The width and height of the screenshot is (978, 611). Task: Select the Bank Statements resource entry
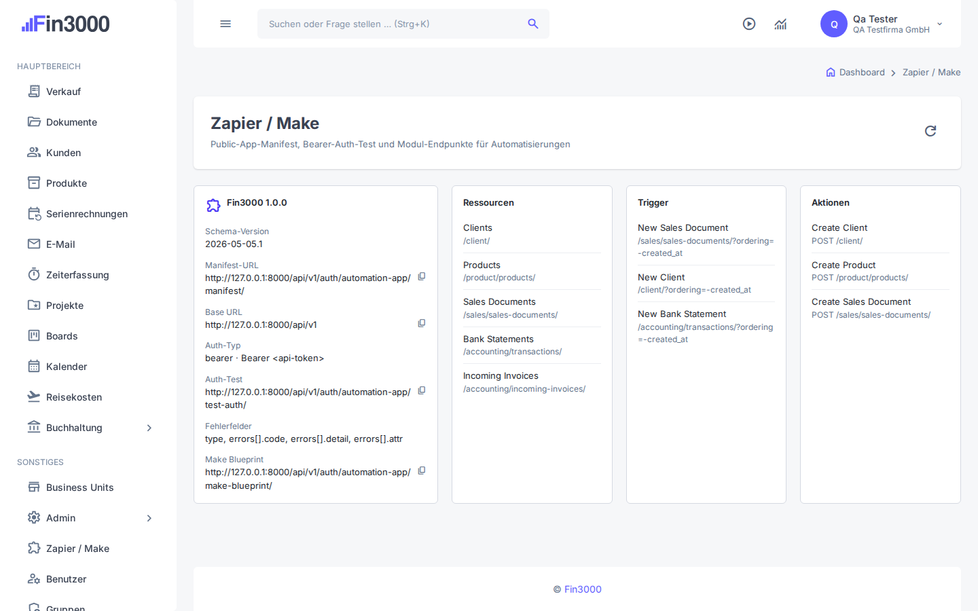(532, 345)
